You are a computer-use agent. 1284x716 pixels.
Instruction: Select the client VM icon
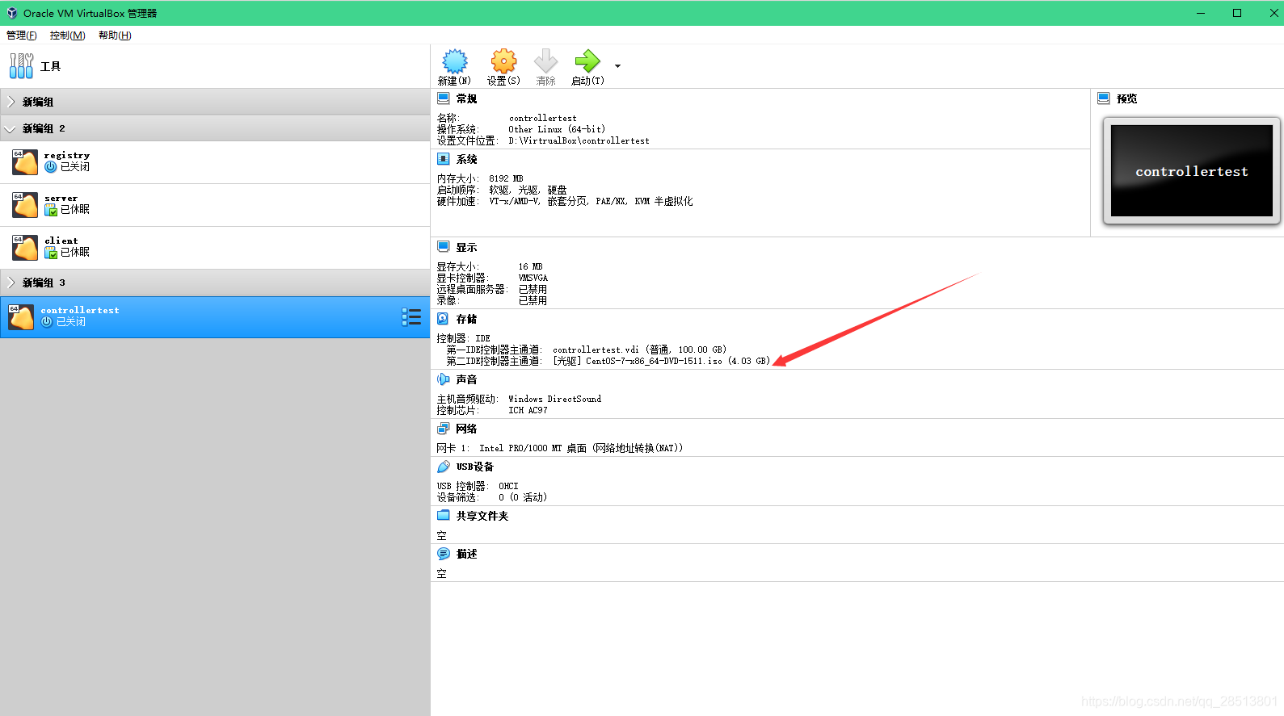coord(25,248)
